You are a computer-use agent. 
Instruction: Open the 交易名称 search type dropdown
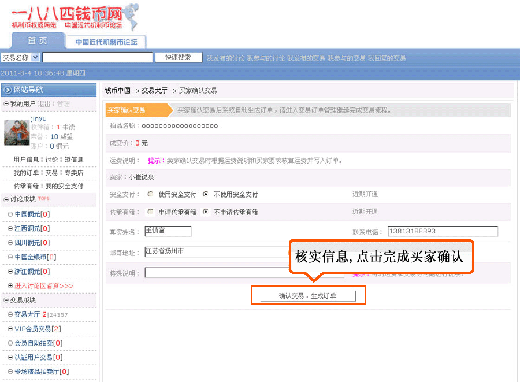tap(35, 57)
